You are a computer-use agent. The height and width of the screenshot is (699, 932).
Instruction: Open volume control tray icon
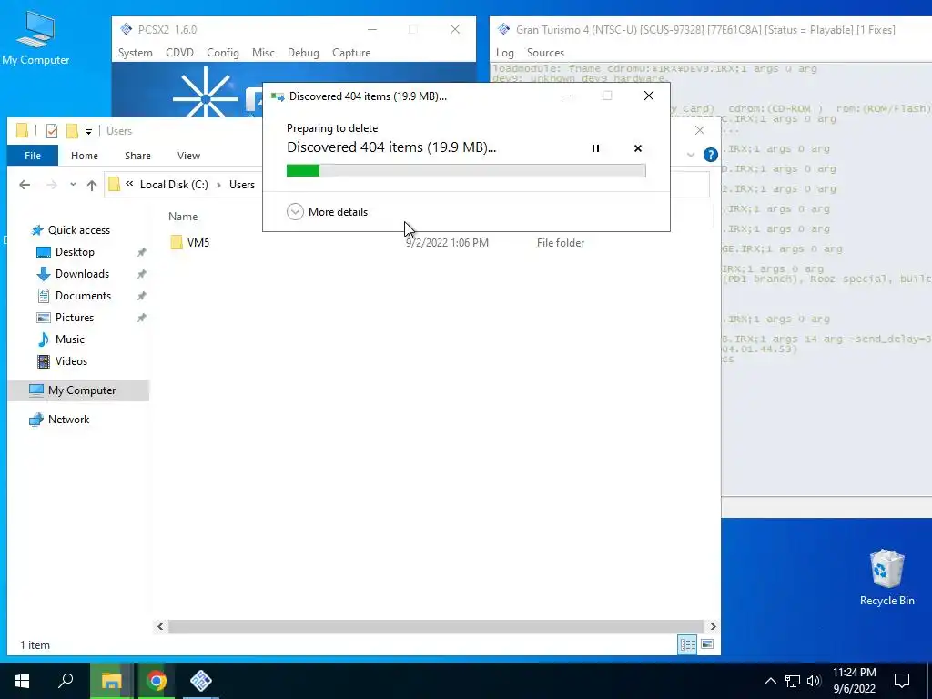814,681
